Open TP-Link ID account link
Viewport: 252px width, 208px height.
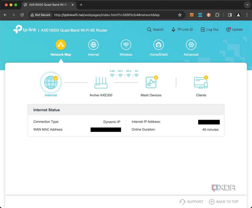pyautogui.click(x=182, y=30)
